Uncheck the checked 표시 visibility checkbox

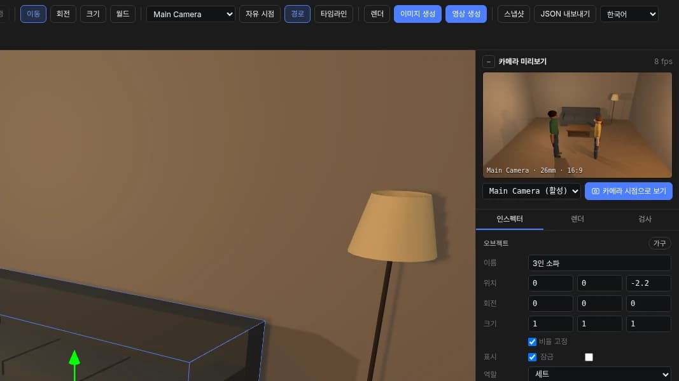[532, 358]
